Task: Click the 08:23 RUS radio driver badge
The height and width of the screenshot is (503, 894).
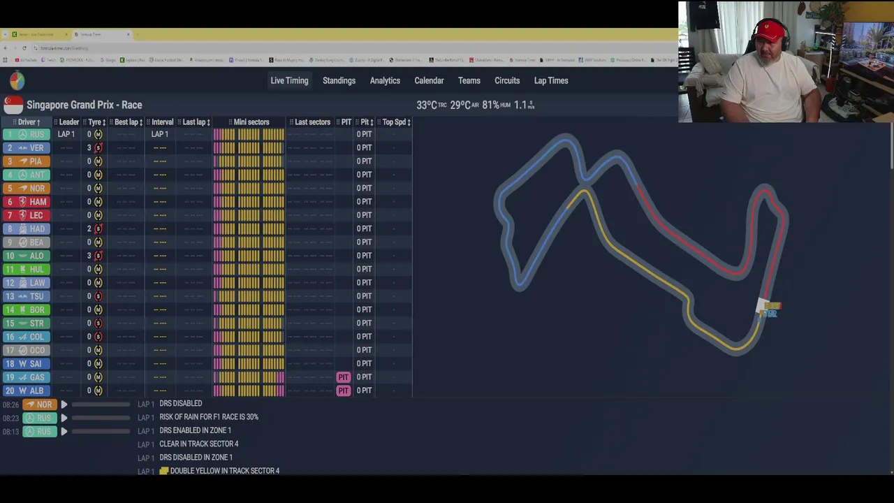Action: coord(39,418)
